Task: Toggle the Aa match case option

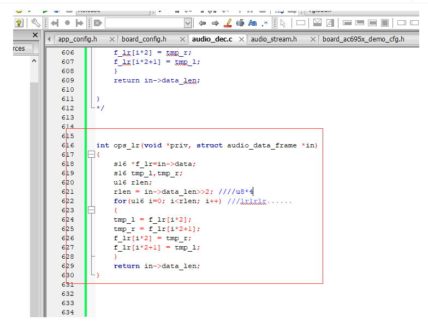Action: [x=252, y=23]
